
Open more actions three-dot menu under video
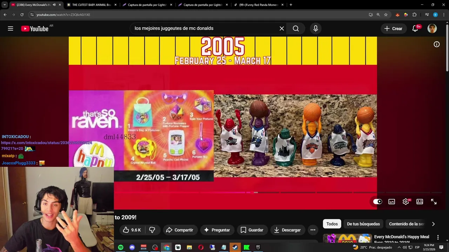pyautogui.click(x=313, y=230)
